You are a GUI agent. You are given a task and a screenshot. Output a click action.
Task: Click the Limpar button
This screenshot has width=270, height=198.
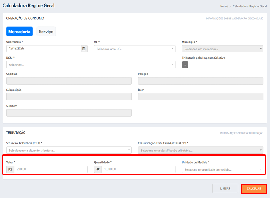[x=225, y=178]
